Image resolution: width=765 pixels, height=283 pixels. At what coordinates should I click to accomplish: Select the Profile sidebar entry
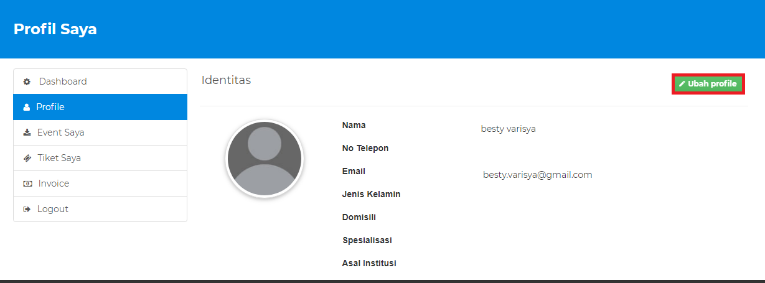coord(50,107)
